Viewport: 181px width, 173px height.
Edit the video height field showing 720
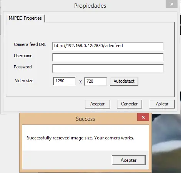click(96, 81)
